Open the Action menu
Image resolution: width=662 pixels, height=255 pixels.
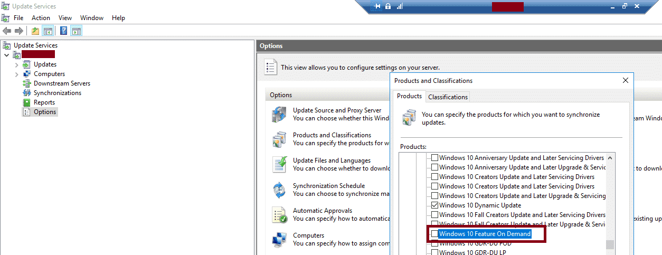click(41, 18)
